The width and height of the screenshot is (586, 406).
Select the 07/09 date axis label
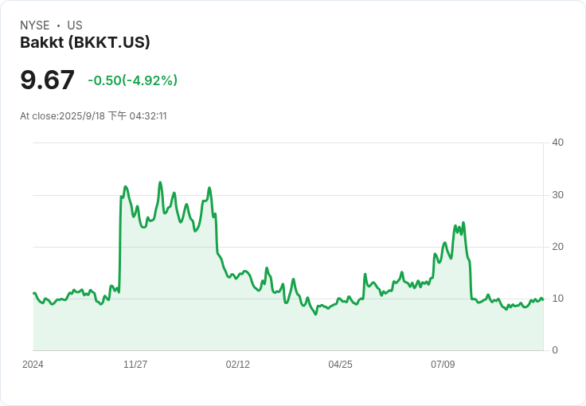pyautogui.click(x=443, y=365)
